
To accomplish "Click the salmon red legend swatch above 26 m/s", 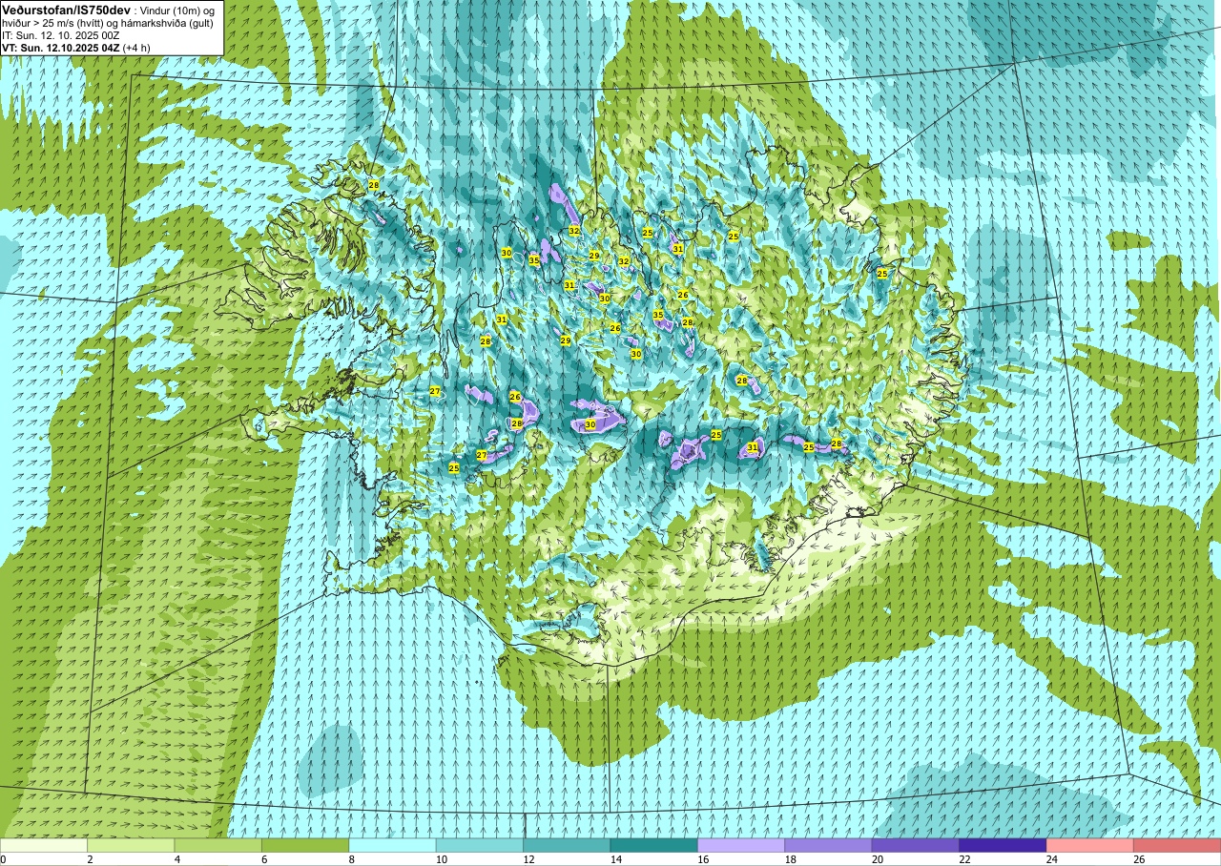I will (x=1178, y=845).
